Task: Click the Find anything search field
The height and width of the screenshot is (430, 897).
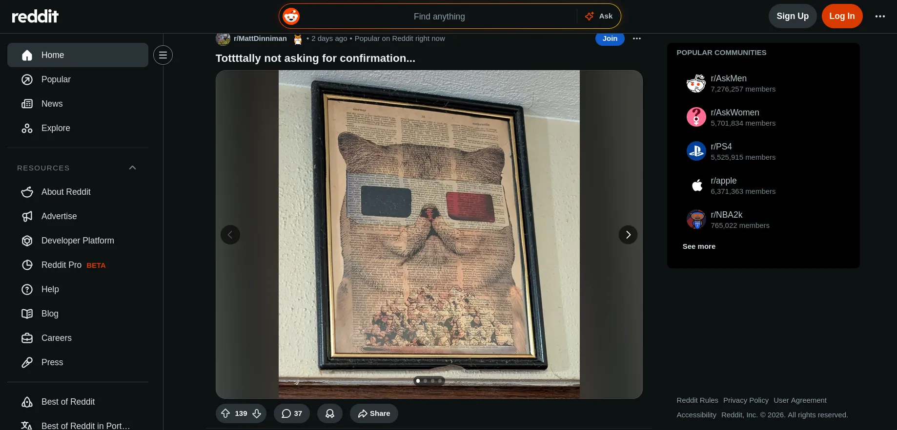Action: point(439,16)
